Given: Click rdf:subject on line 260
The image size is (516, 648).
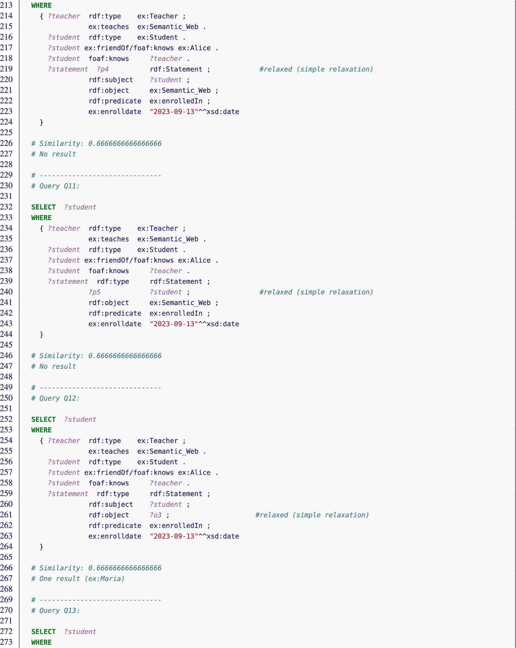Looking at the screenshot, I should point(111,504).
